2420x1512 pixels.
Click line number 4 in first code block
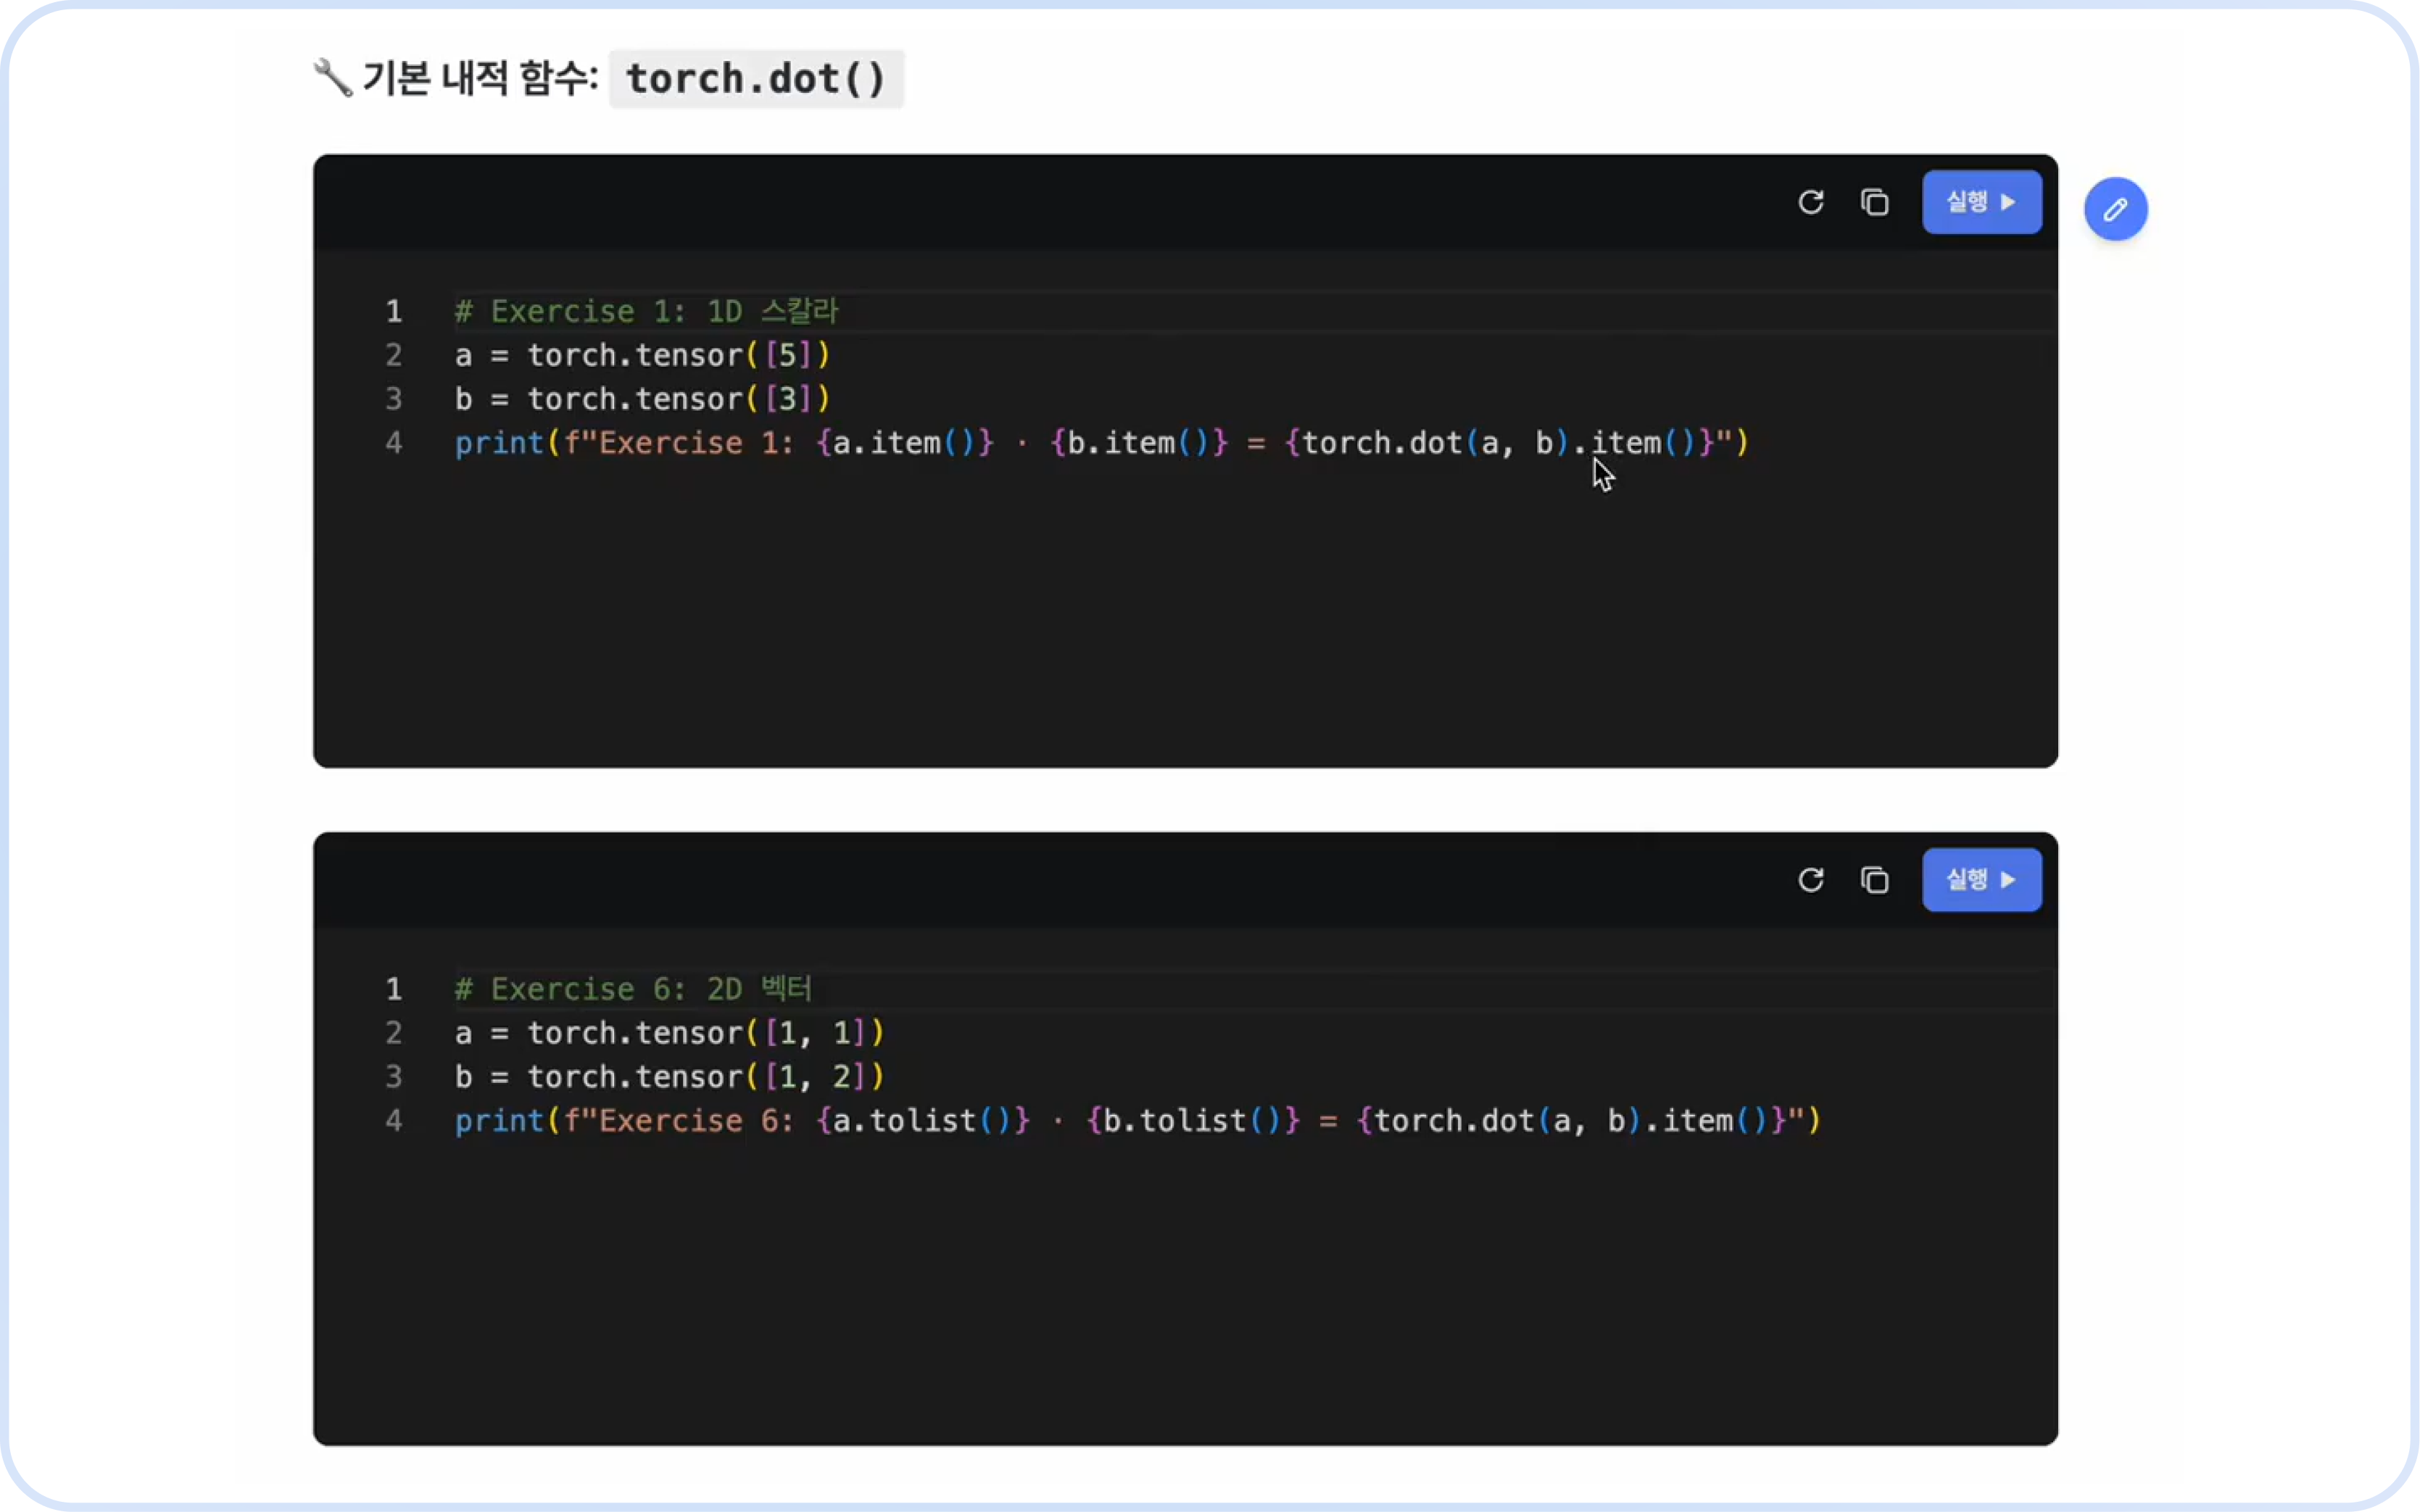coord(394,443)
